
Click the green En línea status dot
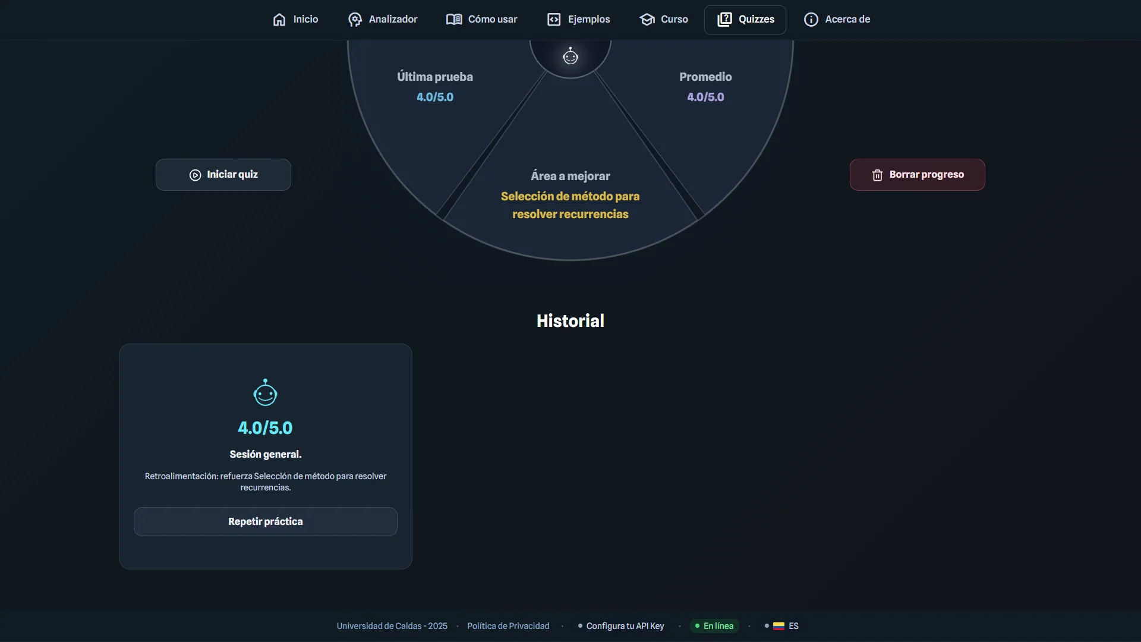pos(697,626)
